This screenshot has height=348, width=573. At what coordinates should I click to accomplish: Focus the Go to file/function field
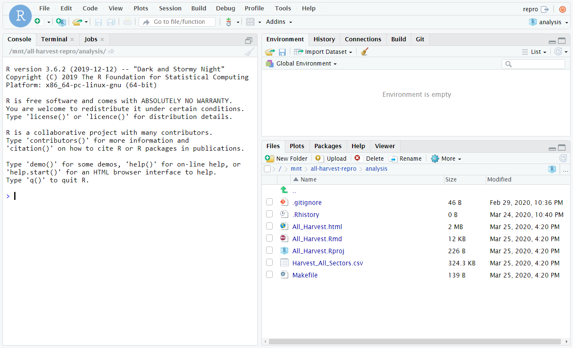[x=177, y=22]
